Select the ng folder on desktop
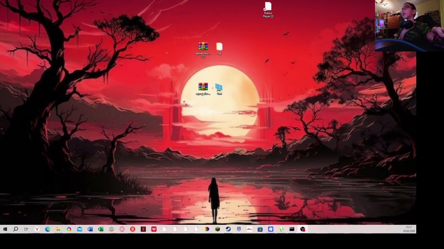 219,49
